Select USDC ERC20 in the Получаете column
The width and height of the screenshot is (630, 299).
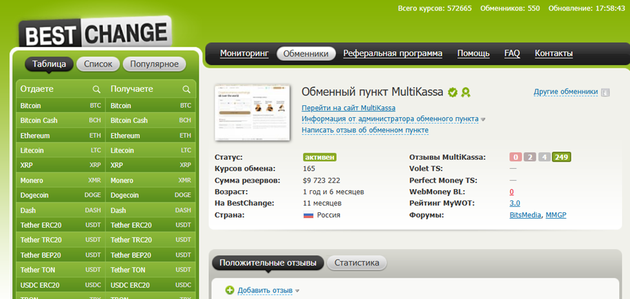coord(151,285)
